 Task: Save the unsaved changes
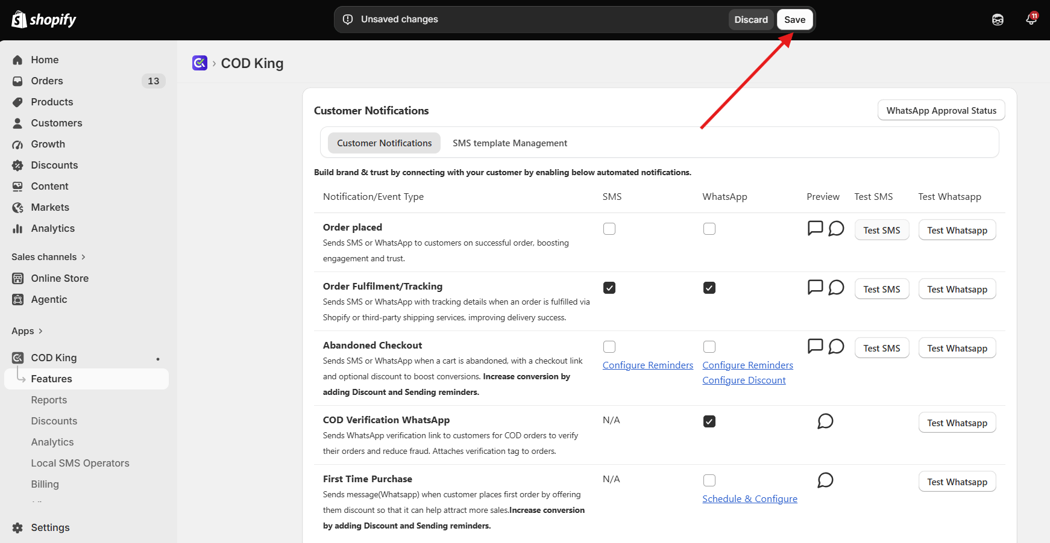pos(795,20)
